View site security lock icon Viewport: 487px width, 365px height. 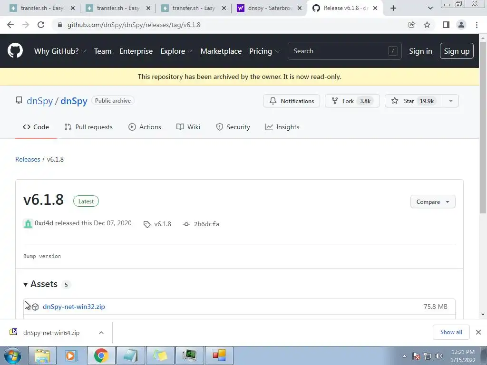coord(60,25)
